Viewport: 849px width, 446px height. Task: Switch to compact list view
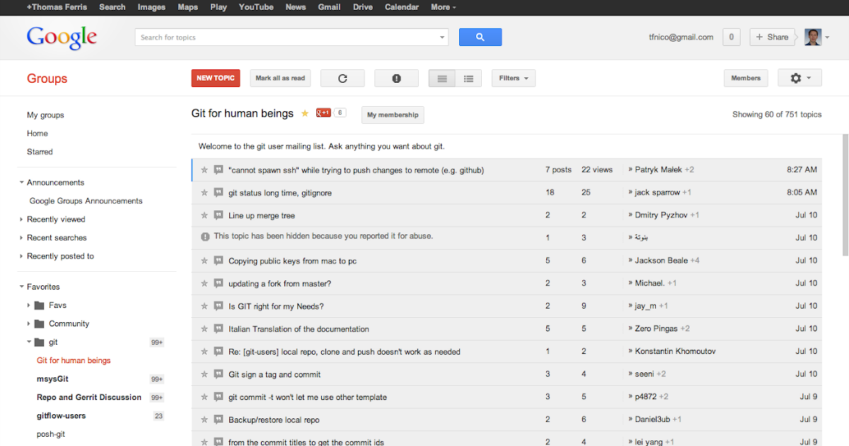coord(441,78)
